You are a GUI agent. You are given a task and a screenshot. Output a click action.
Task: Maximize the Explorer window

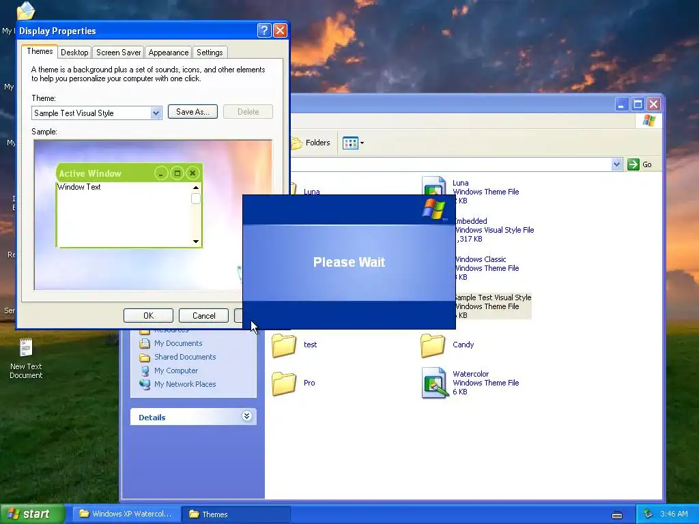click(638, 104)
